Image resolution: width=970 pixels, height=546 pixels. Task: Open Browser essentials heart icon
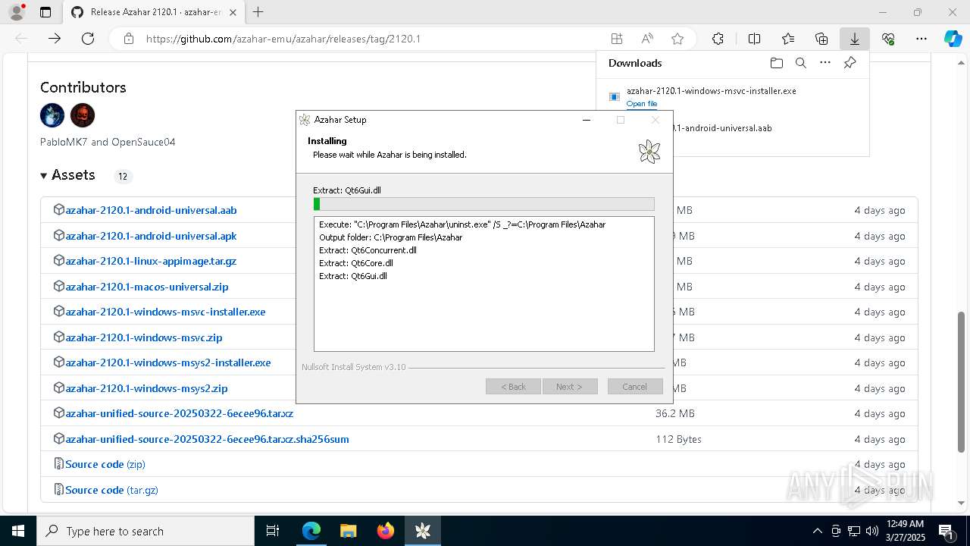click(x=888, y=39)
